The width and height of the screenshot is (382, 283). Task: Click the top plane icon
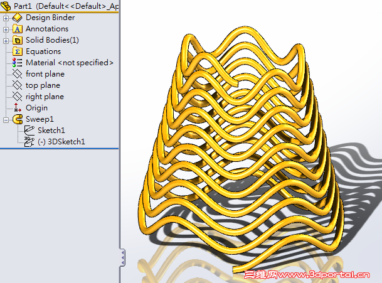[x=18, y=85]
